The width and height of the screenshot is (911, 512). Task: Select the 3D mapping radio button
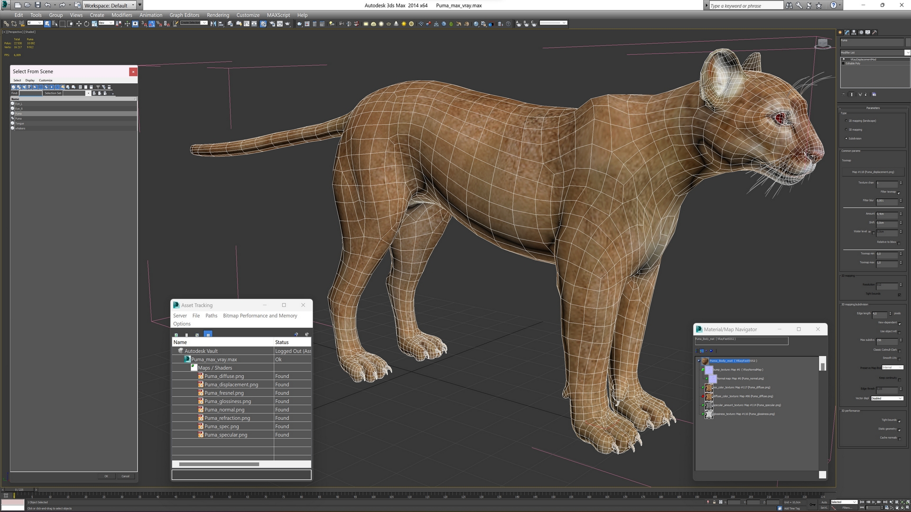coord(846,129)
